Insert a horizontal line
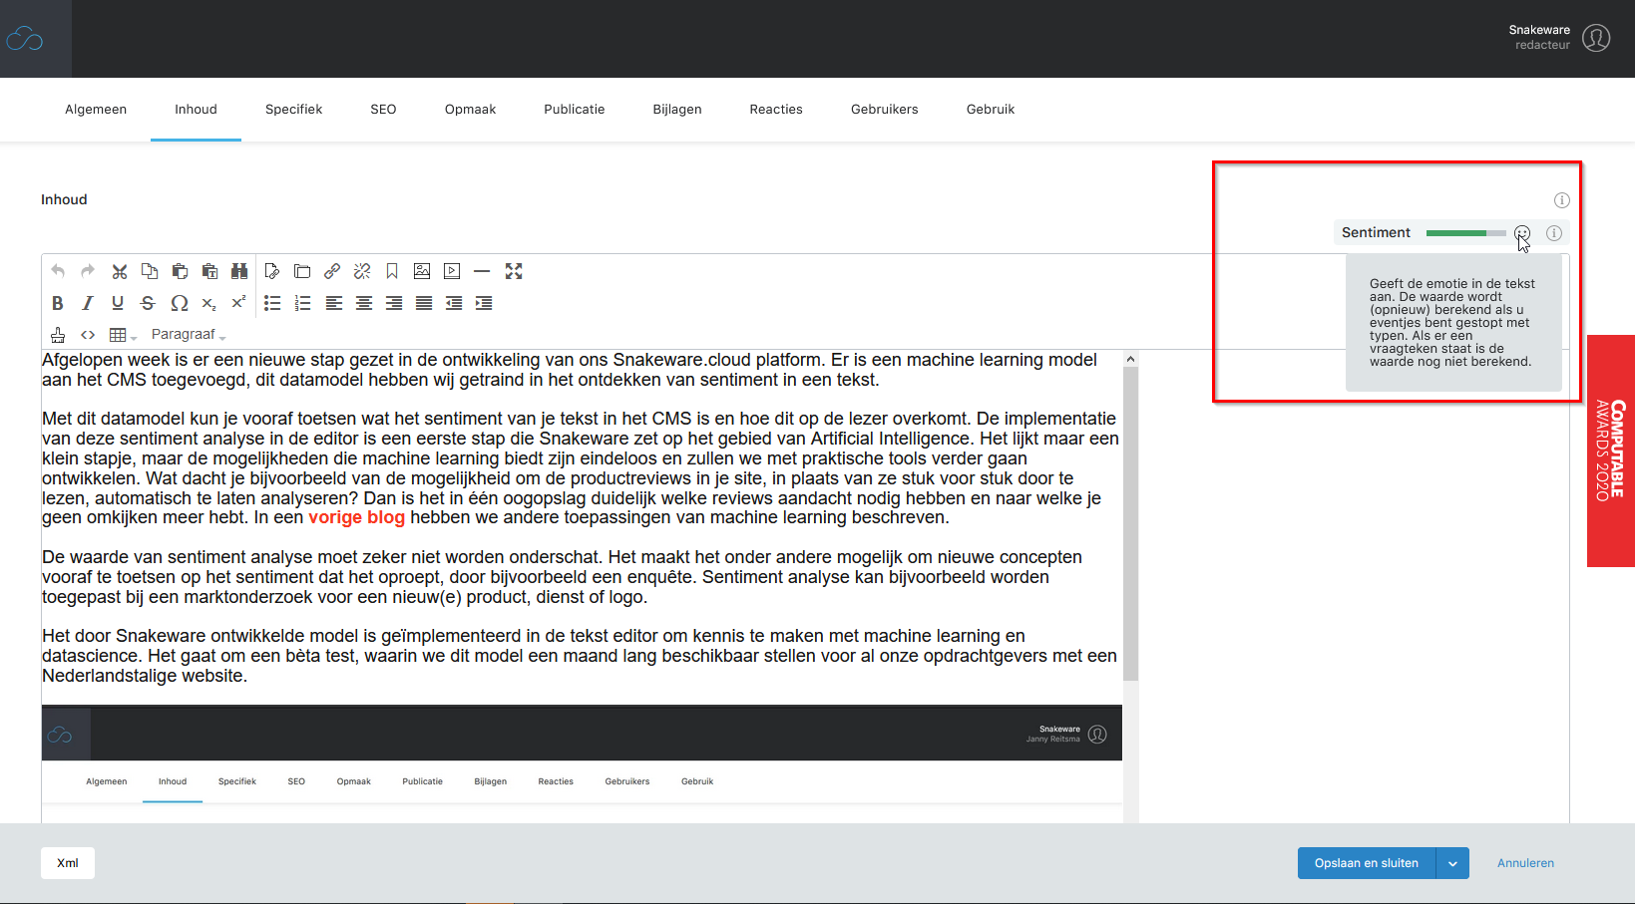The height and width of the screenshot is (904, 1635). point(482,271)
